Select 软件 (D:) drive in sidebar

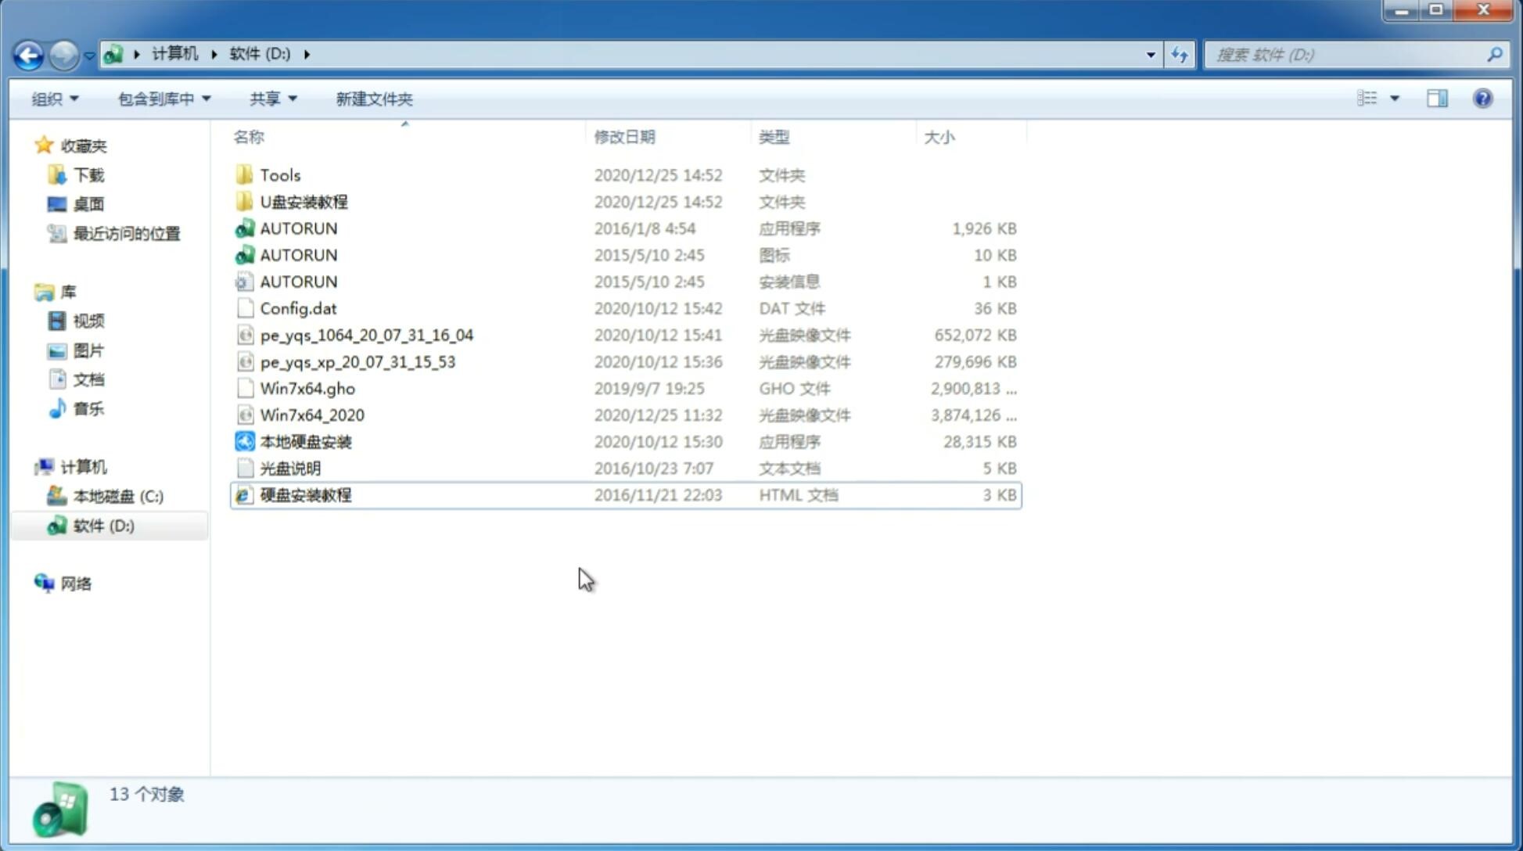(103, 525)
